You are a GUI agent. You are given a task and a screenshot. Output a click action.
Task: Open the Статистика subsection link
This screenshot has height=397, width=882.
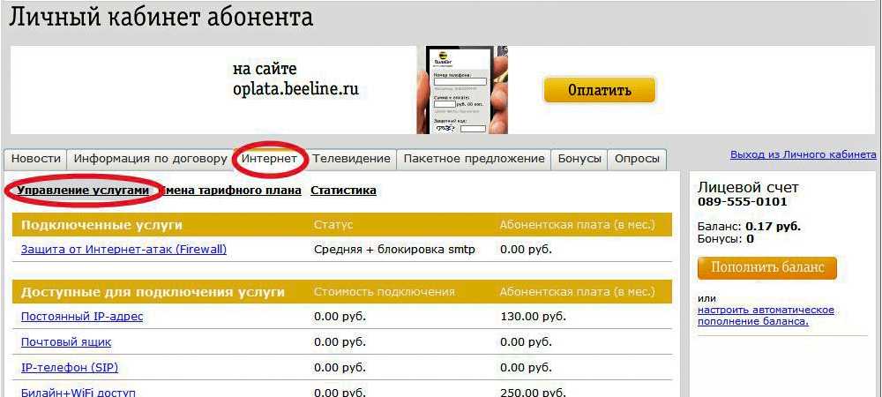coord(343,190)
